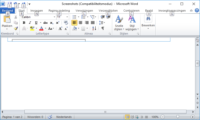Image resolution: width=200 pixels, height=120 pixels.
Task: Open the borders dropdown arrow
Action: pyautogui.click(x=87, y=28)
